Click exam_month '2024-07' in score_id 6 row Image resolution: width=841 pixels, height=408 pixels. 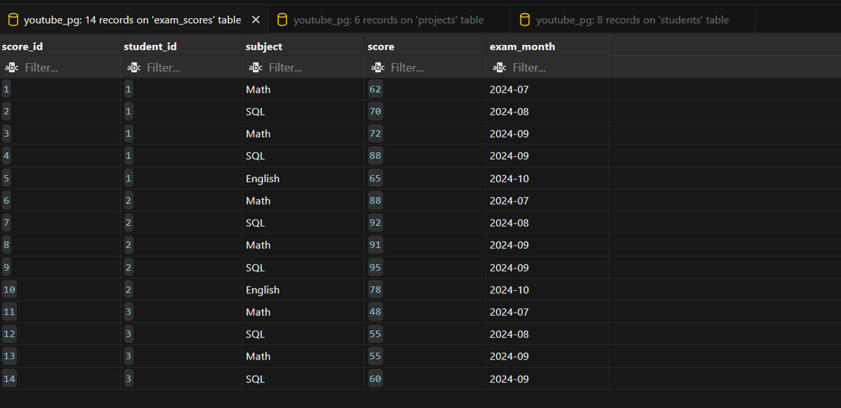(547, 200)
